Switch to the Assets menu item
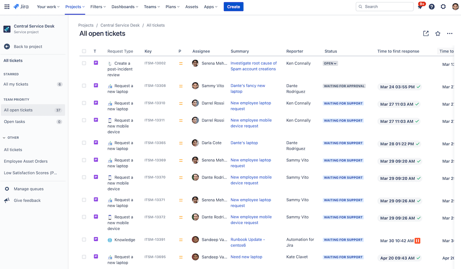461x269 pixels. tap(192, 6)
